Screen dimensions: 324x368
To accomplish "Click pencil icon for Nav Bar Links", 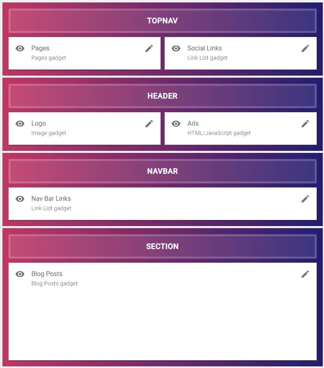I will click(305, 199).
